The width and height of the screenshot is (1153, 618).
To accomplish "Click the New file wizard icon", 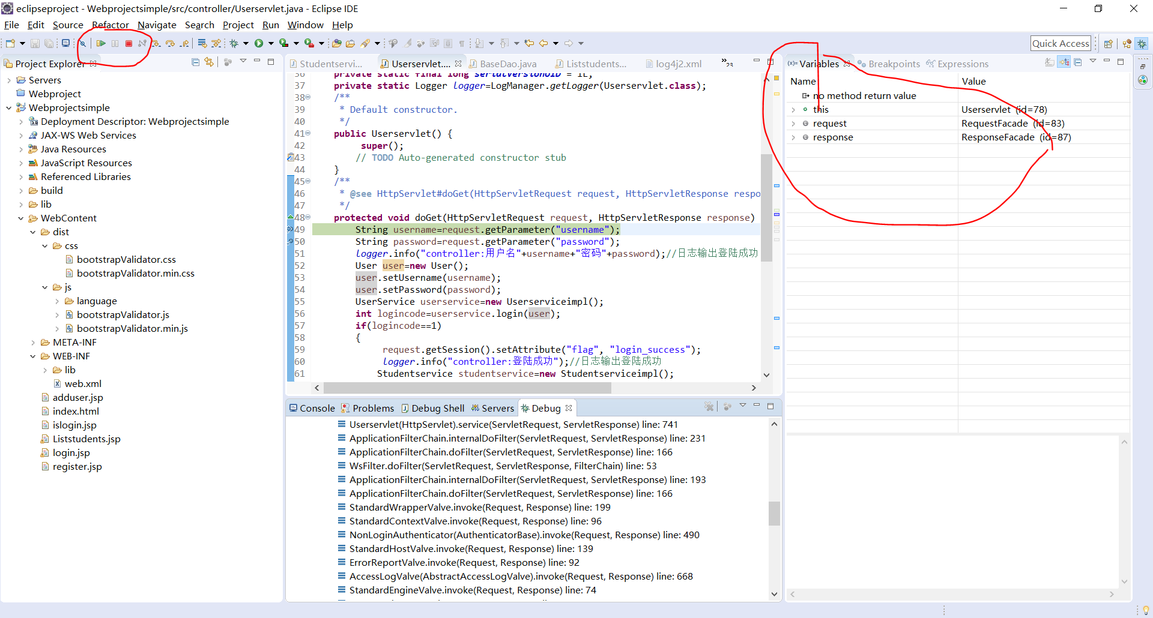I will (x=10, y=43).
